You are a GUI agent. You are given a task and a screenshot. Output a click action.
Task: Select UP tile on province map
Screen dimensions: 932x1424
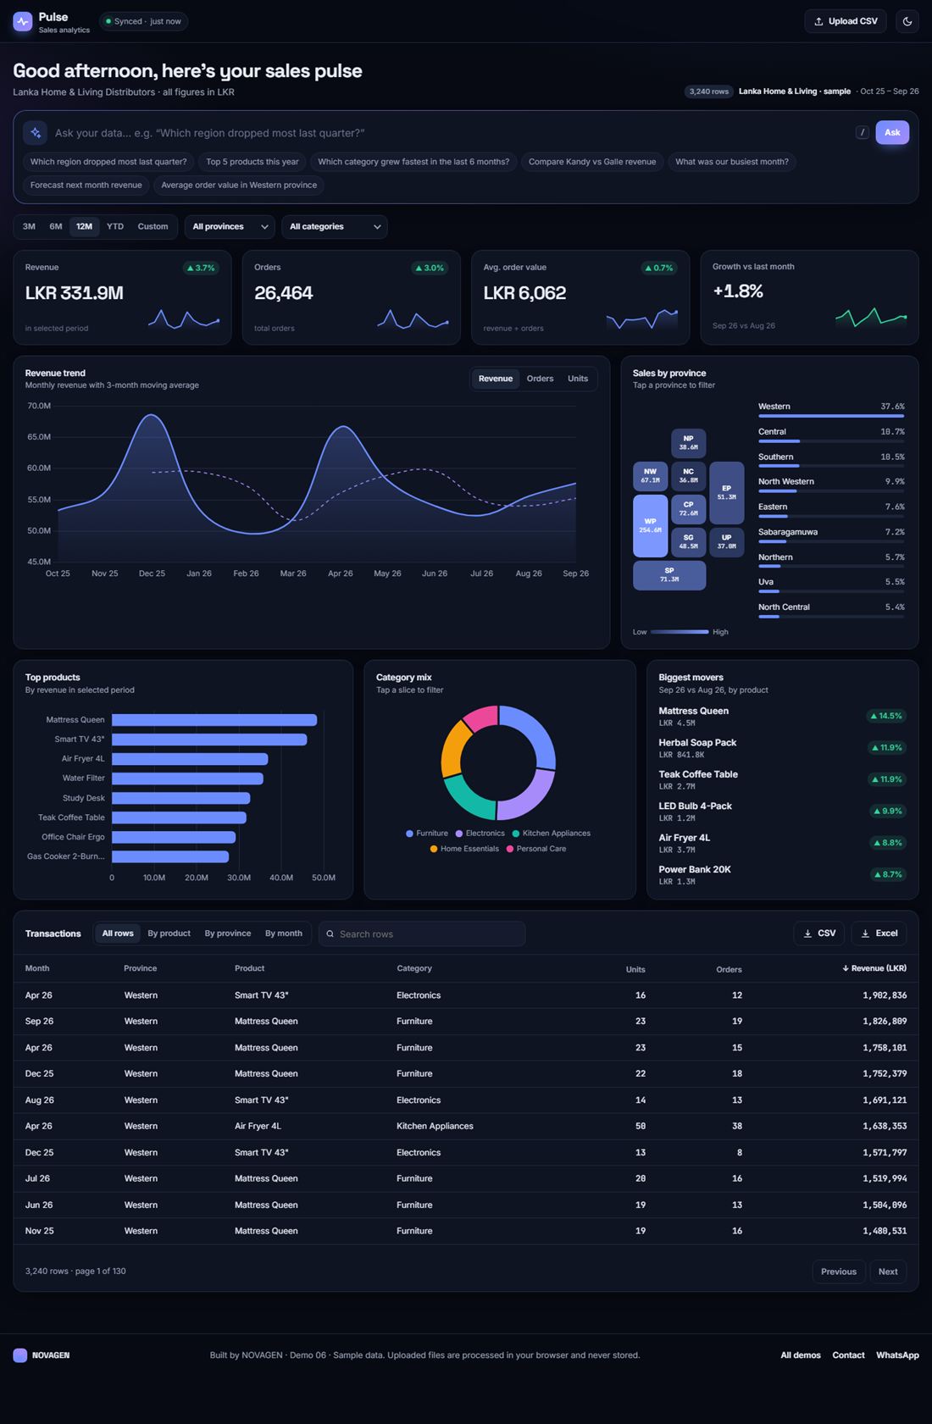[726, 542]
